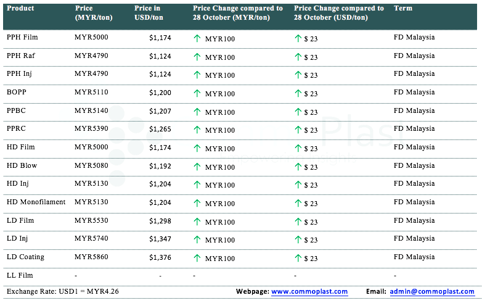Click the green USD arrow in PPRC row
The height and width of the screenshot is (303, 482).
298,130
